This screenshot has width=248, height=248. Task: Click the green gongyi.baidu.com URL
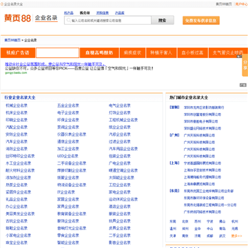click(16, 73)
